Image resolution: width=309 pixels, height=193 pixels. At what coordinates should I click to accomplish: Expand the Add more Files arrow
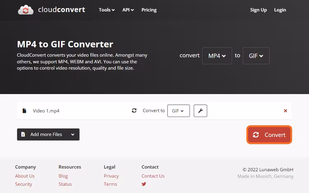point(73,135)
